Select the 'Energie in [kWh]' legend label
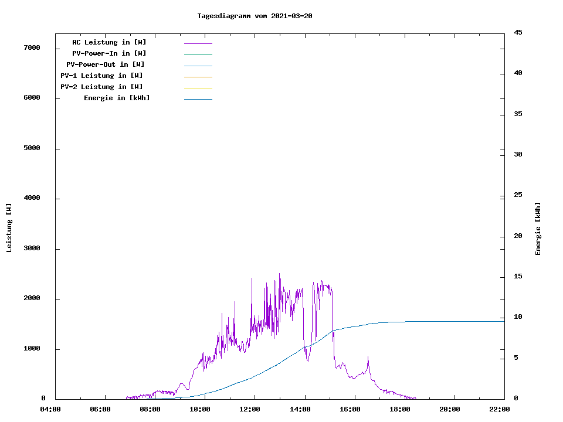Screen dimensions: 563x422 [x=117, y=98]
